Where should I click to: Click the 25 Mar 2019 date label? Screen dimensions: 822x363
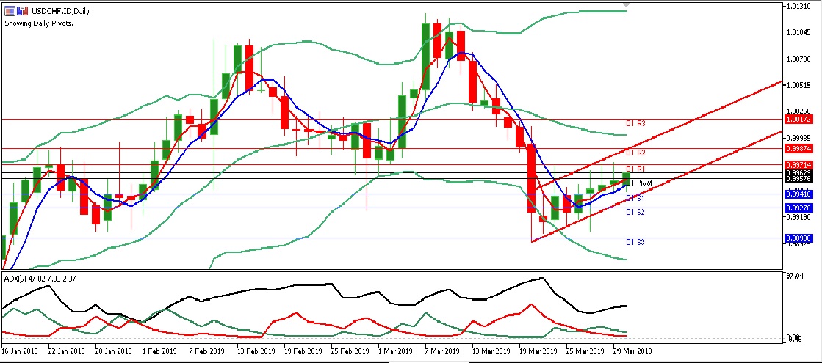coord(585,351)
